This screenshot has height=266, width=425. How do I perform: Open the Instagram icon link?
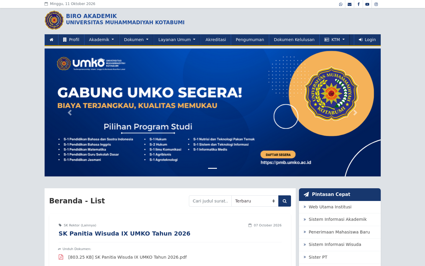[376, 4]
